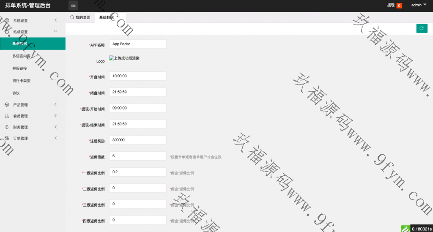Go to 客服链接 in sidebar
The width and height of the screenshot is (433, 232).
coord(19,68)
